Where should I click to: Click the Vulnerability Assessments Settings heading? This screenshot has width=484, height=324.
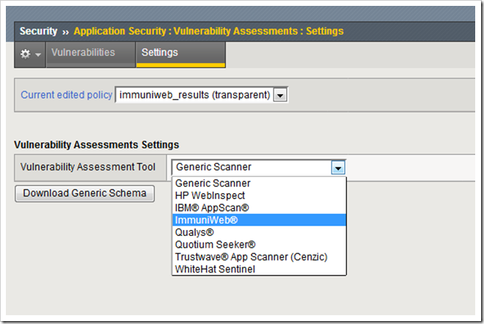(97, 145)
